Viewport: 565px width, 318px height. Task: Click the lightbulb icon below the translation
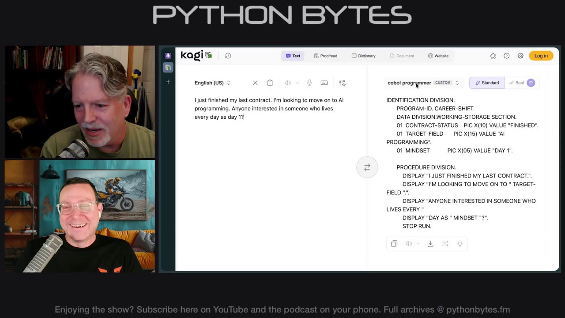(460, 244)
